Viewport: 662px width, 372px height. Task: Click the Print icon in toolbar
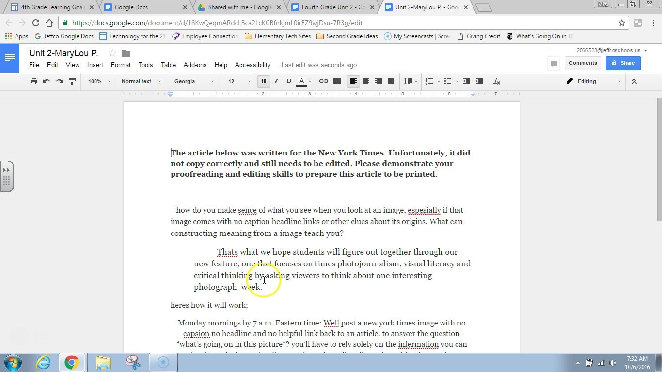click(33, 81)
